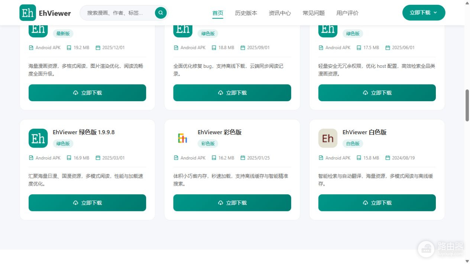Viewport: 470px width, 264px height.
Task: Click the 2025/12/01 release date text
Action: pos(114,47)
